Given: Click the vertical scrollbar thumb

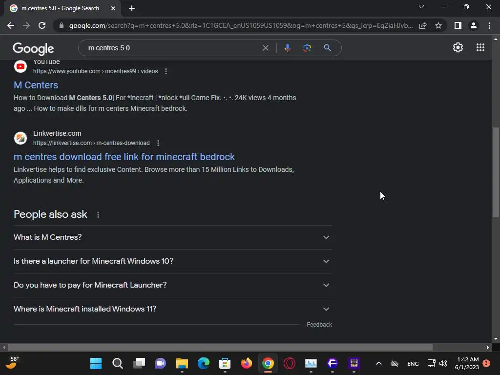Looking at the screenshot, I should point(496,172).
